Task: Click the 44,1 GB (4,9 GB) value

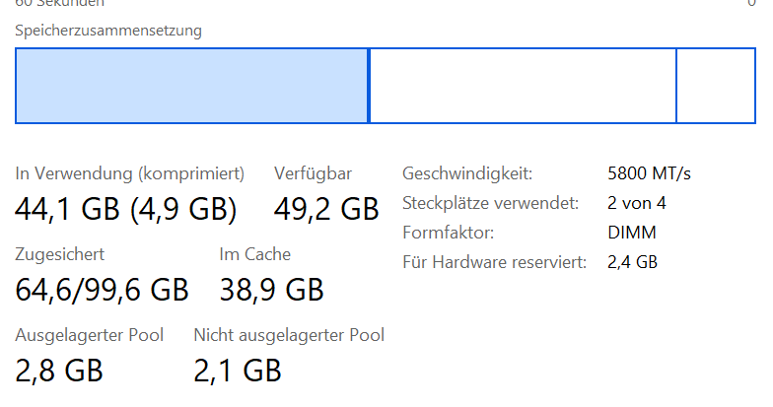Action: click(126, 209)
